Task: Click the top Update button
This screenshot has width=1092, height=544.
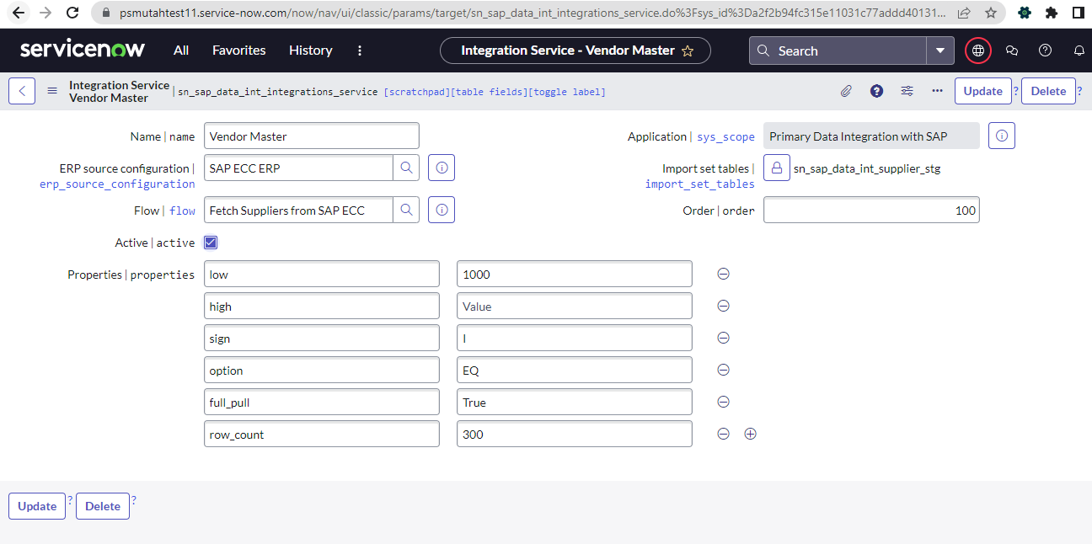Action: 983,91
